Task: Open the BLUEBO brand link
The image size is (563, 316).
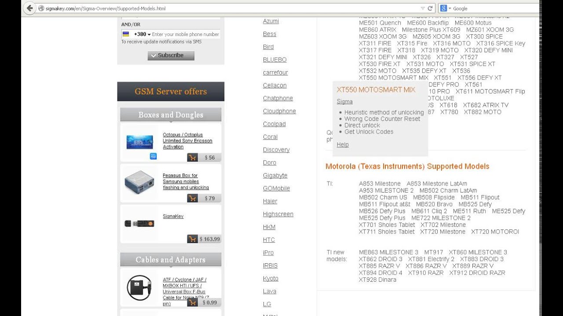Action: [x=274, y=60]
